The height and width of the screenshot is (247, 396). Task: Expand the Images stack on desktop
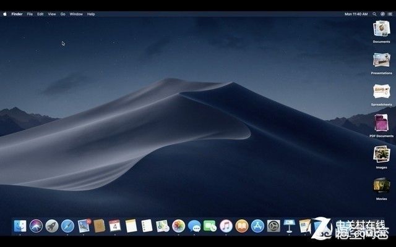click(x=382, y=154)
